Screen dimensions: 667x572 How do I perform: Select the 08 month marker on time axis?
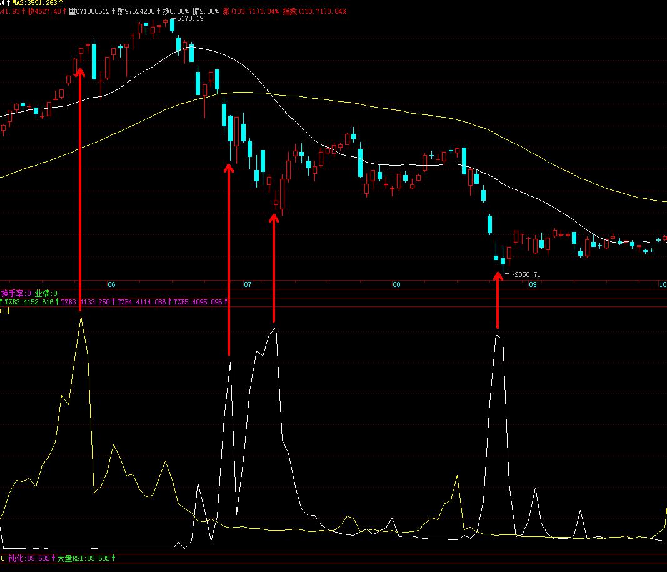click(x=396, y=284)
